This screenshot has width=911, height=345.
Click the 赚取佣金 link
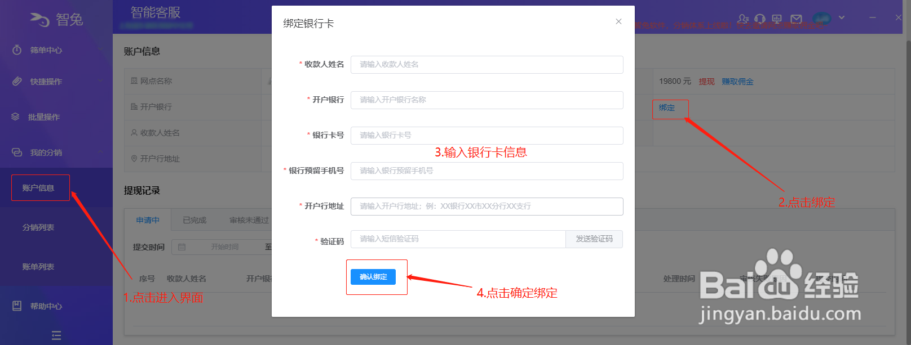tap(737, 82)
